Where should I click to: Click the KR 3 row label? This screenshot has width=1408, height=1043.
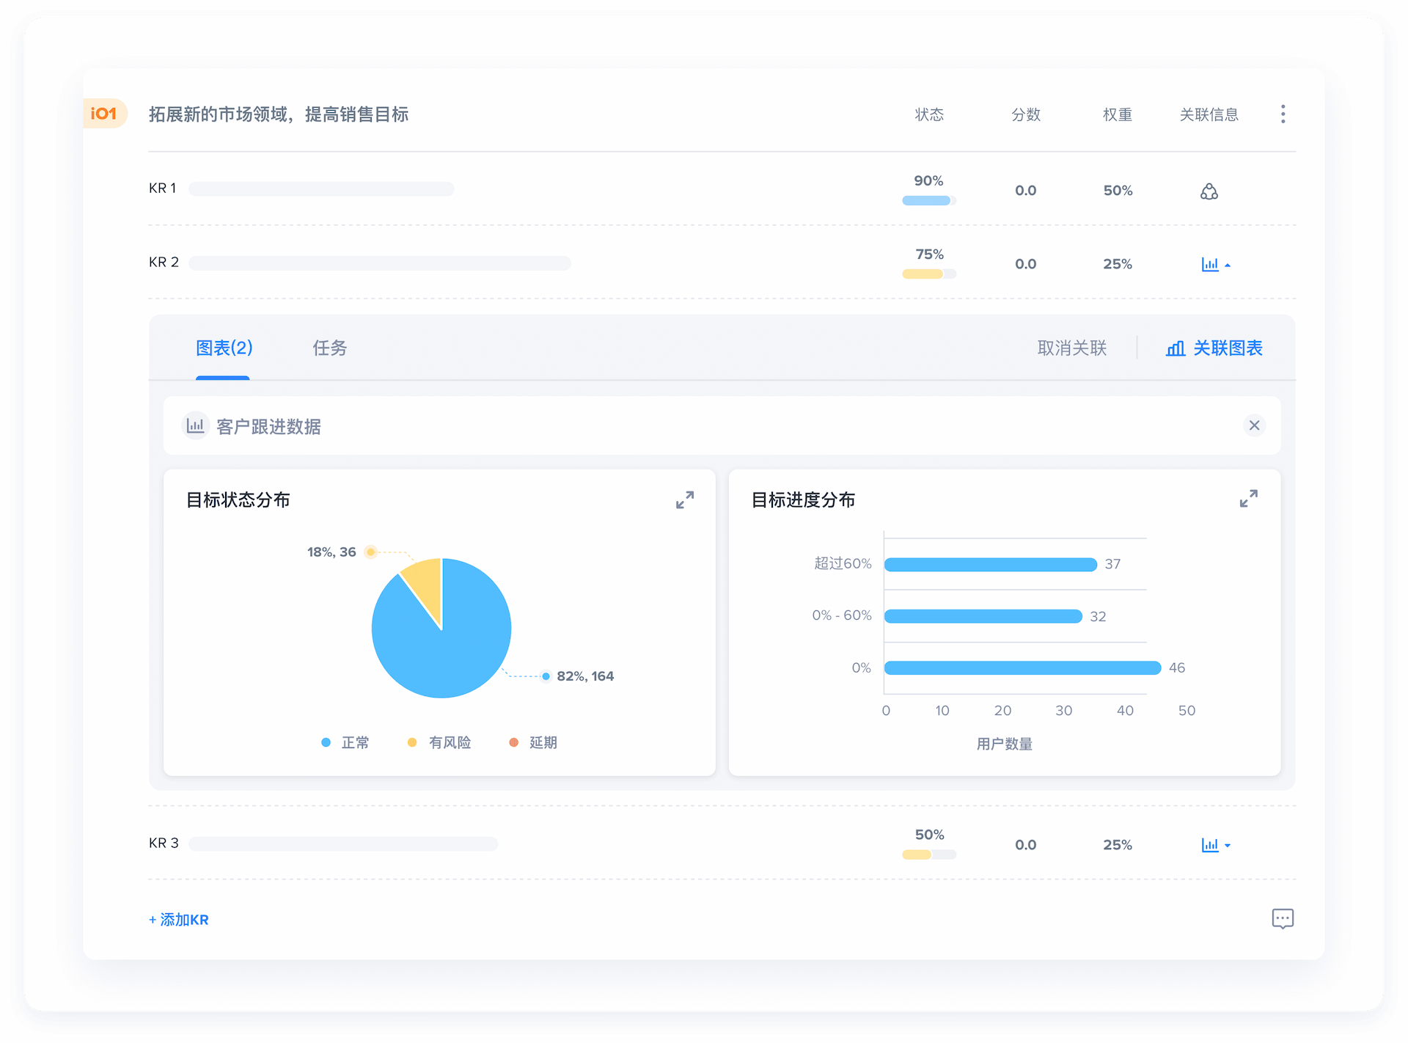pyautogui.click(x=164, y=843)
